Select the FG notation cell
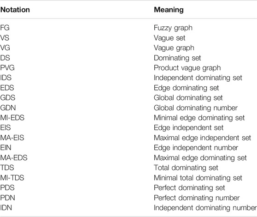This screenshot has height=217, width=257. (x=5, y=28)
